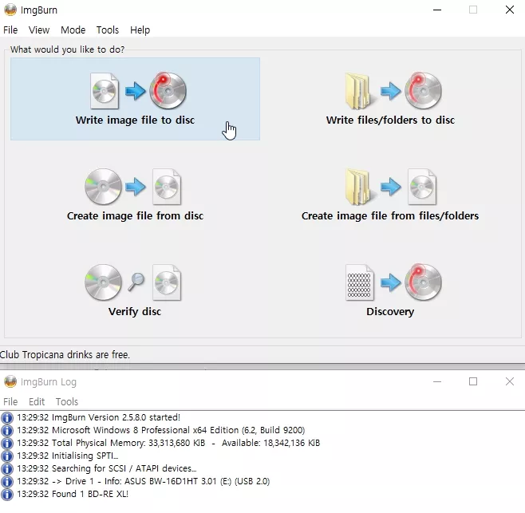Image resolution: width=525 pixels, height=513 pixels.
Task: Open the Mode menu
Action: point(73,30)
